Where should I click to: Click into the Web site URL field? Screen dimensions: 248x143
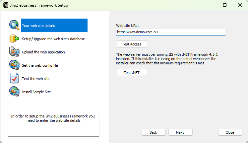[170, 32]
